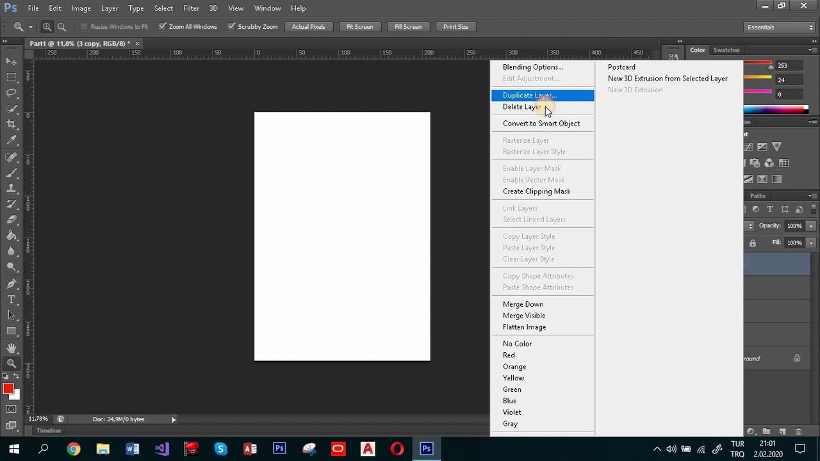The width and height of the screenshot is (820, 461).
Task: Click the delete layer trash icon
Action: 798,432
